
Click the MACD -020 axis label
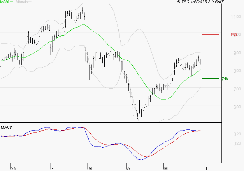pyautogui.click(x=236, y=143)
